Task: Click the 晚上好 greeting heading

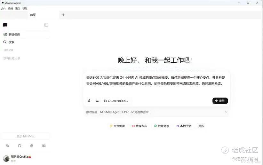Action: 155,60
